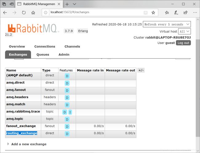This screenshot has width=200, height=153.
Task: Toggle columns with +/- button
Action: [x=141, y=70]
